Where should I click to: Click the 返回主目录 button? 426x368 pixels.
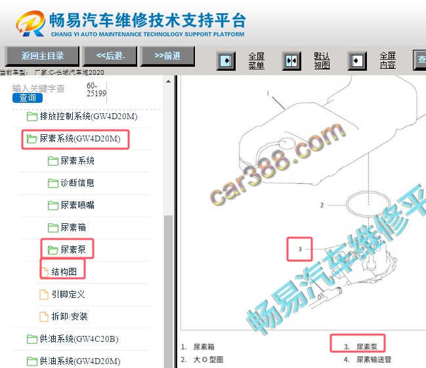43,56
